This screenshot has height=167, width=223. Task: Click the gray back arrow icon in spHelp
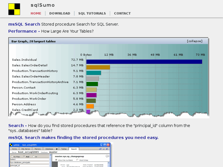[x=107, y=156]
